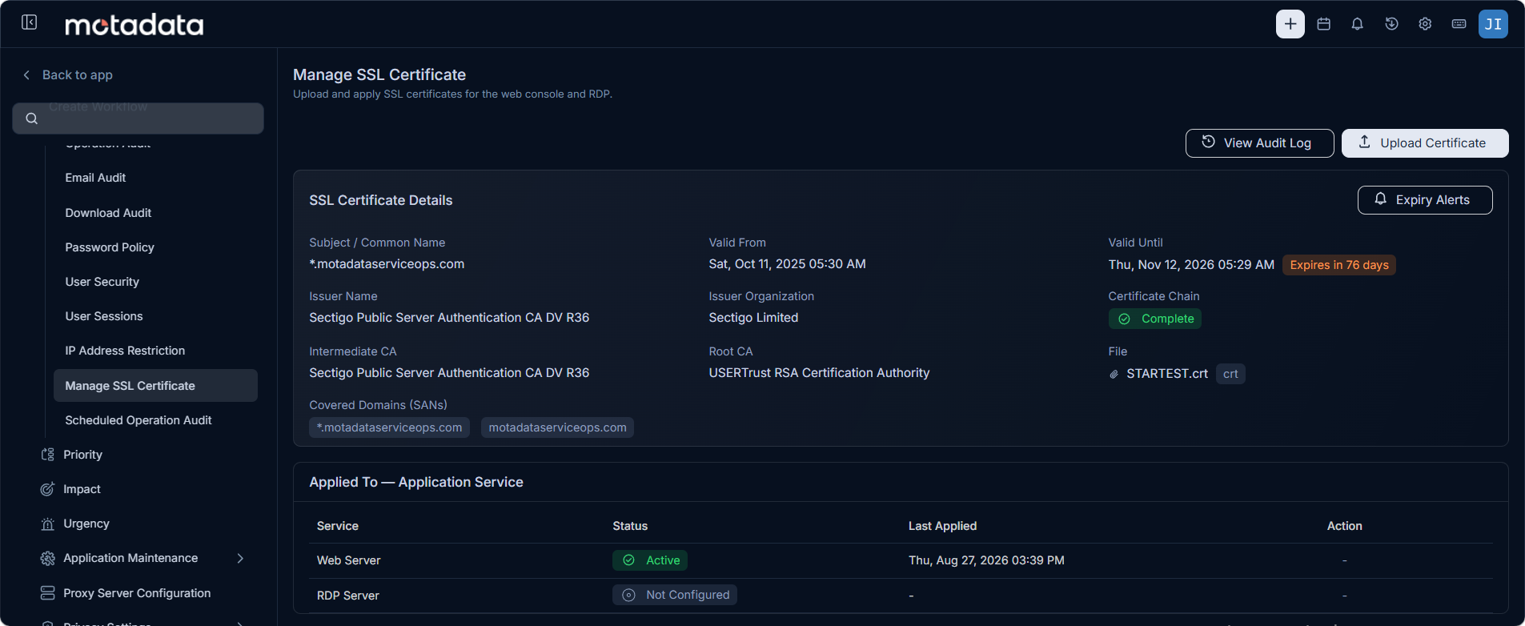
Task: Click the Priority icon in the sidebar
Action: pyautogui.click(x=48, y=455)
